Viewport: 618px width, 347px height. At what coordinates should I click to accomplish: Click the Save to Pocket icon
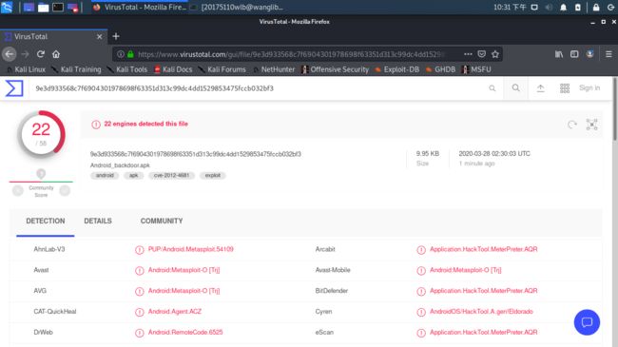tap(482, 54)
